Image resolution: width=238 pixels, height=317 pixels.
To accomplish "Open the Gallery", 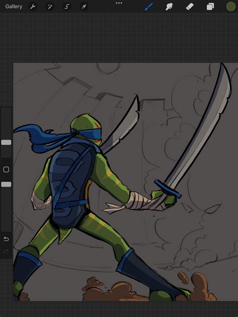I will pyautogui.click(x=14, y=7).
